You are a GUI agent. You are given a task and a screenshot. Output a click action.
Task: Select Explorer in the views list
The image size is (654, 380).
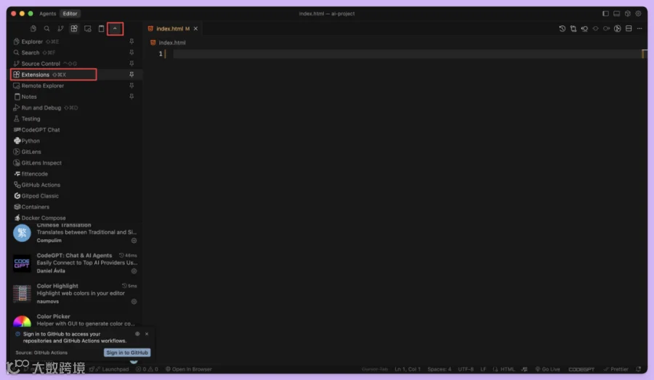coord(74,41)
